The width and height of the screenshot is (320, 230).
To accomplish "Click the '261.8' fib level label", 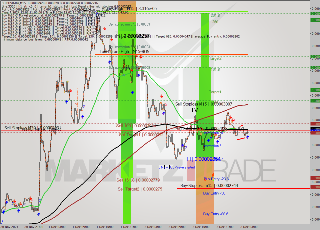I will [215, 15].
